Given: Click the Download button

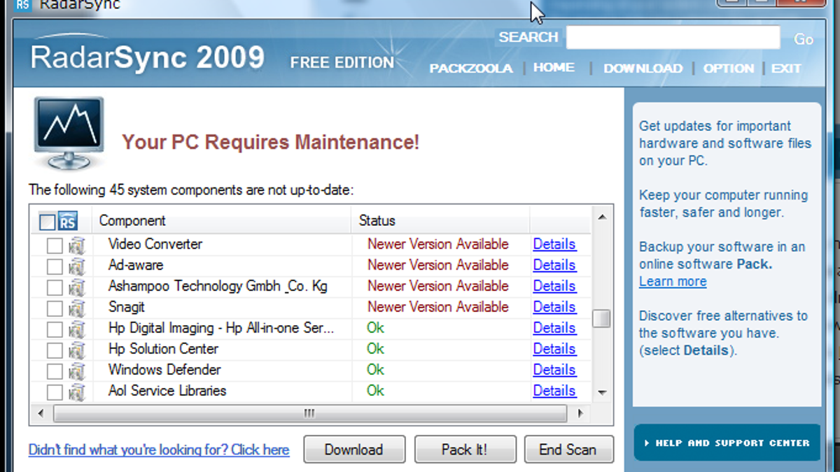Looking at the screenshot, I should pyautogui.click(x=354, y=450).
